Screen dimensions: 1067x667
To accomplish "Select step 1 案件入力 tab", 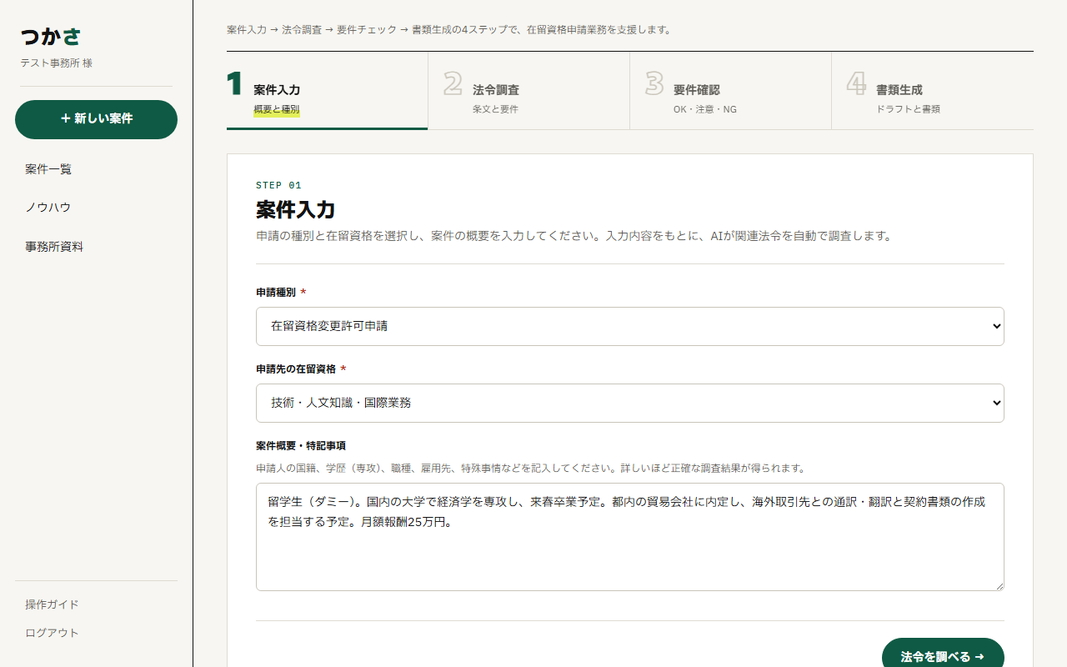I will pyautogui.click(x=327, y=91).
